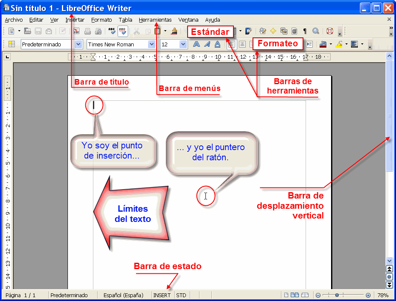Open the Navigator star icon

tap(273, 31)
